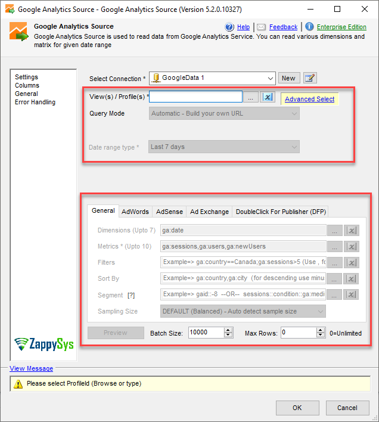Click the Google Analytics Source logo icon
This screenshot has width=379, height=422.
coord(18,32)
